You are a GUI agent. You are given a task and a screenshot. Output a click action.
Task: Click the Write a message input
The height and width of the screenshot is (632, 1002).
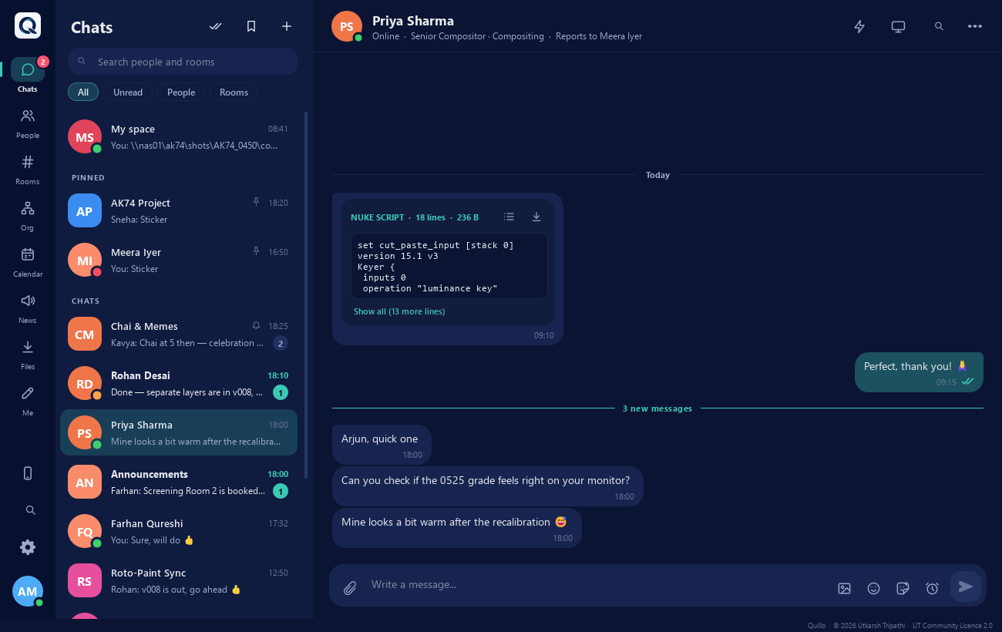point(597,585)
